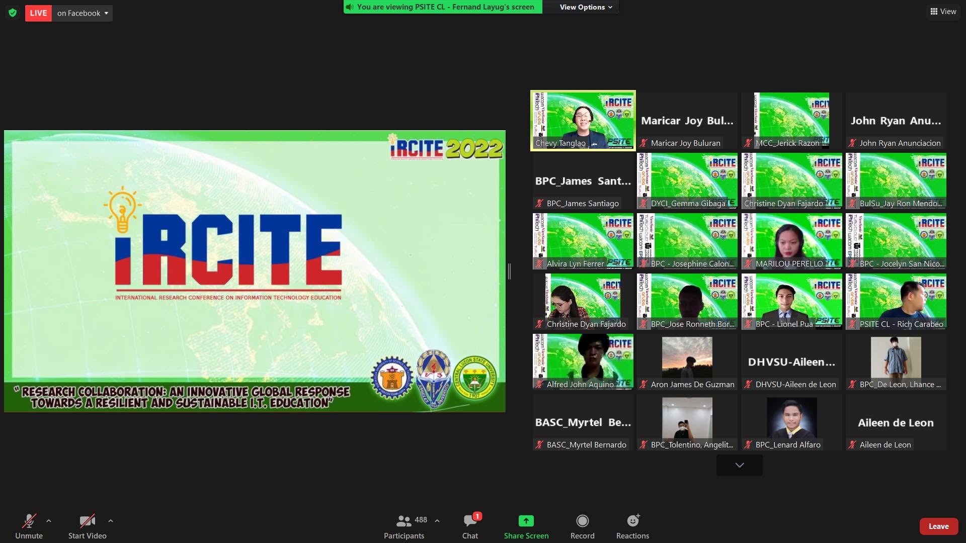Click the muted mic icon beside Aron James De Guzman
The image size is (966, 543).
pos(643,385)
